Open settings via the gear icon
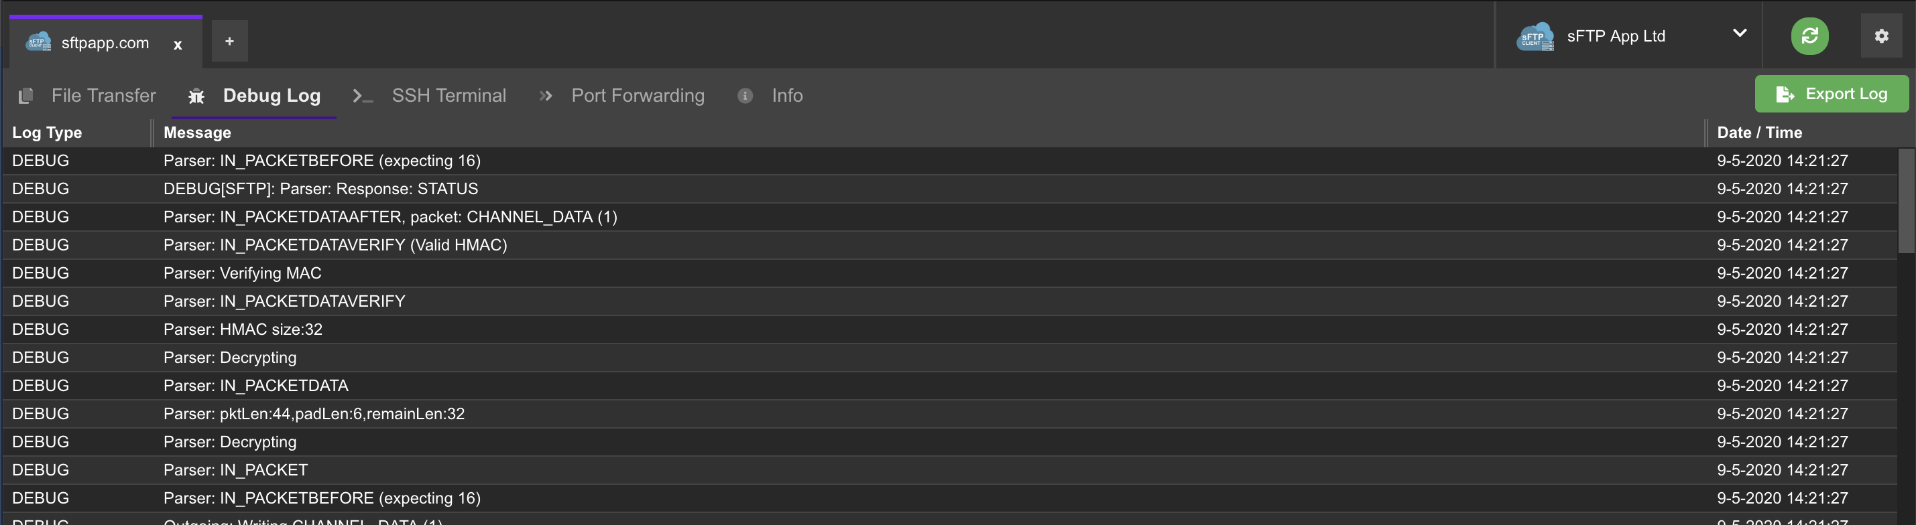Screen dimensions: 1916x525 1880,35
